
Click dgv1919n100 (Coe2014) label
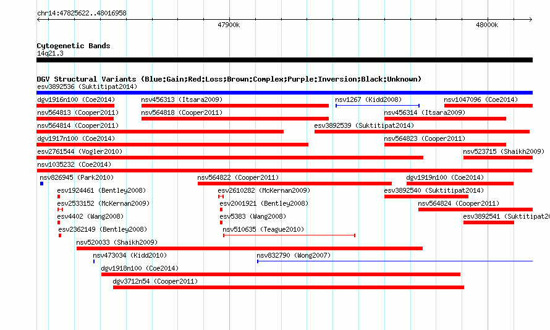tap(445, 177)
